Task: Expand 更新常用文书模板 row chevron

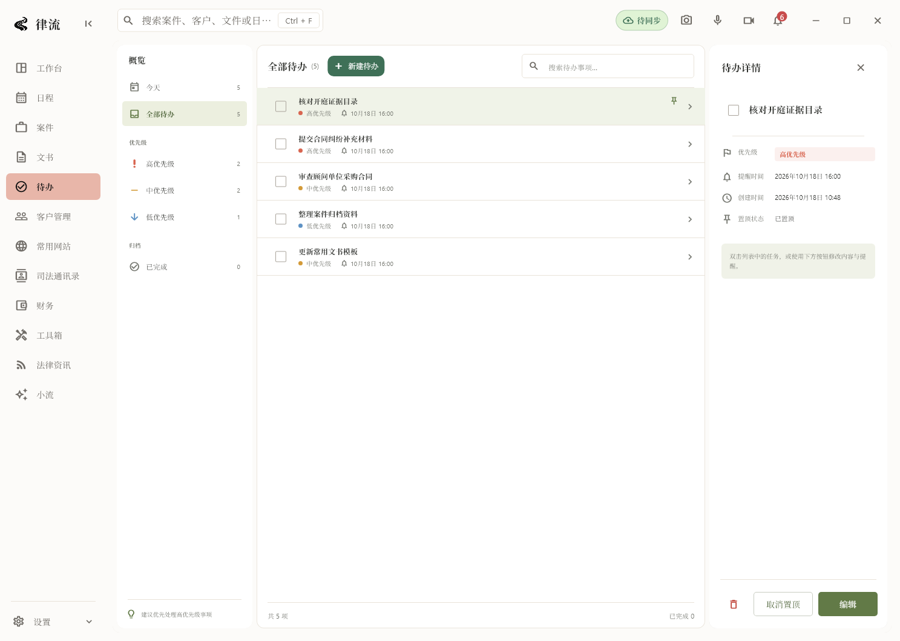Action: tap(690, 257)
